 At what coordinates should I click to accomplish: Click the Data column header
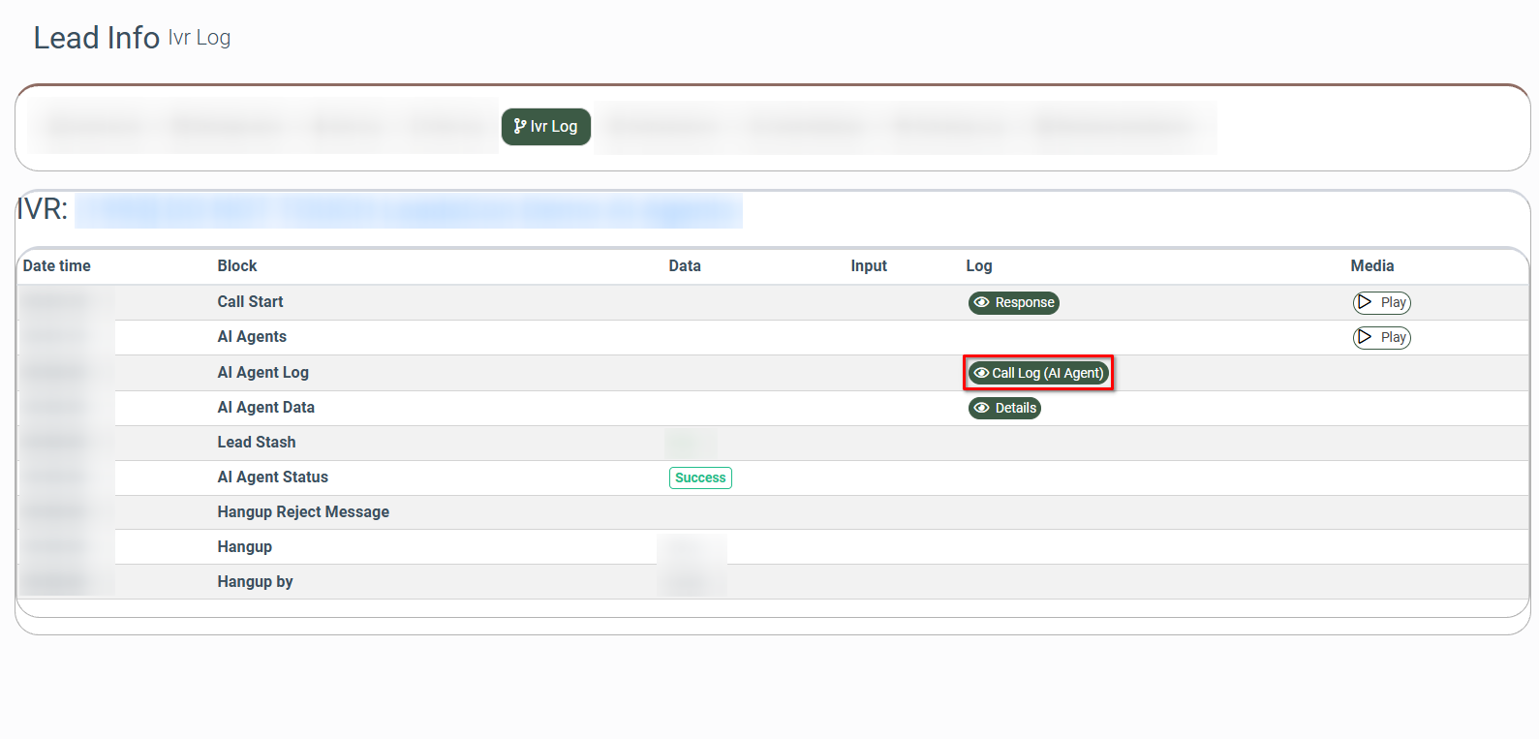tap(685, 266)
